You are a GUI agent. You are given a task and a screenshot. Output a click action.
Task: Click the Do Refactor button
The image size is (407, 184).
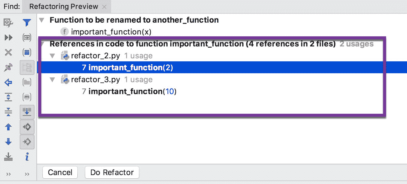[x=112, y=172]
